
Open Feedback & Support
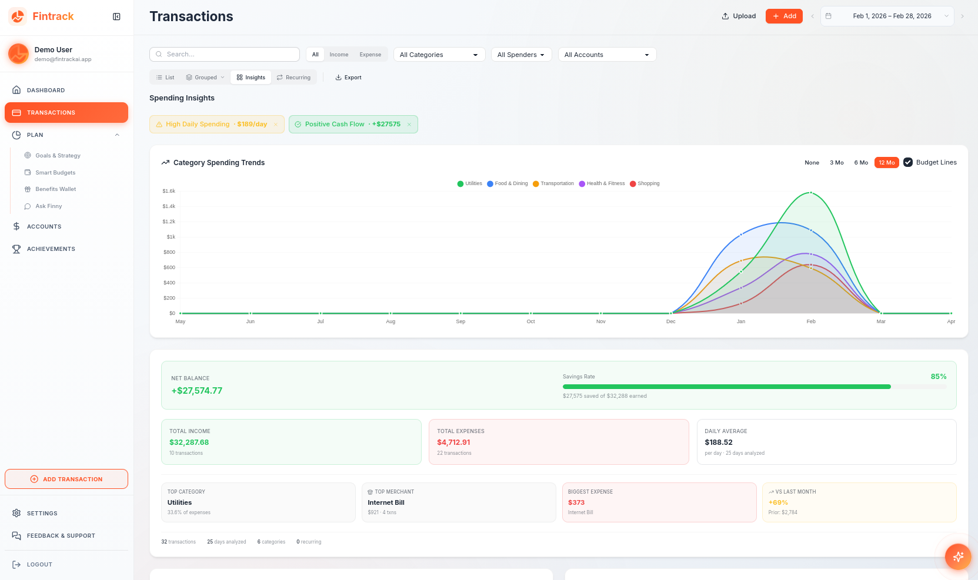coord(61,535)
